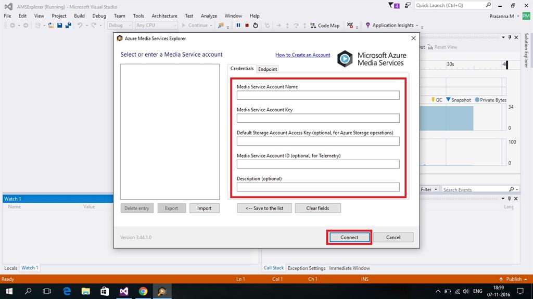The image size is (533, 299).
Task: Click the Clear fields button
Action: [318, 208]
